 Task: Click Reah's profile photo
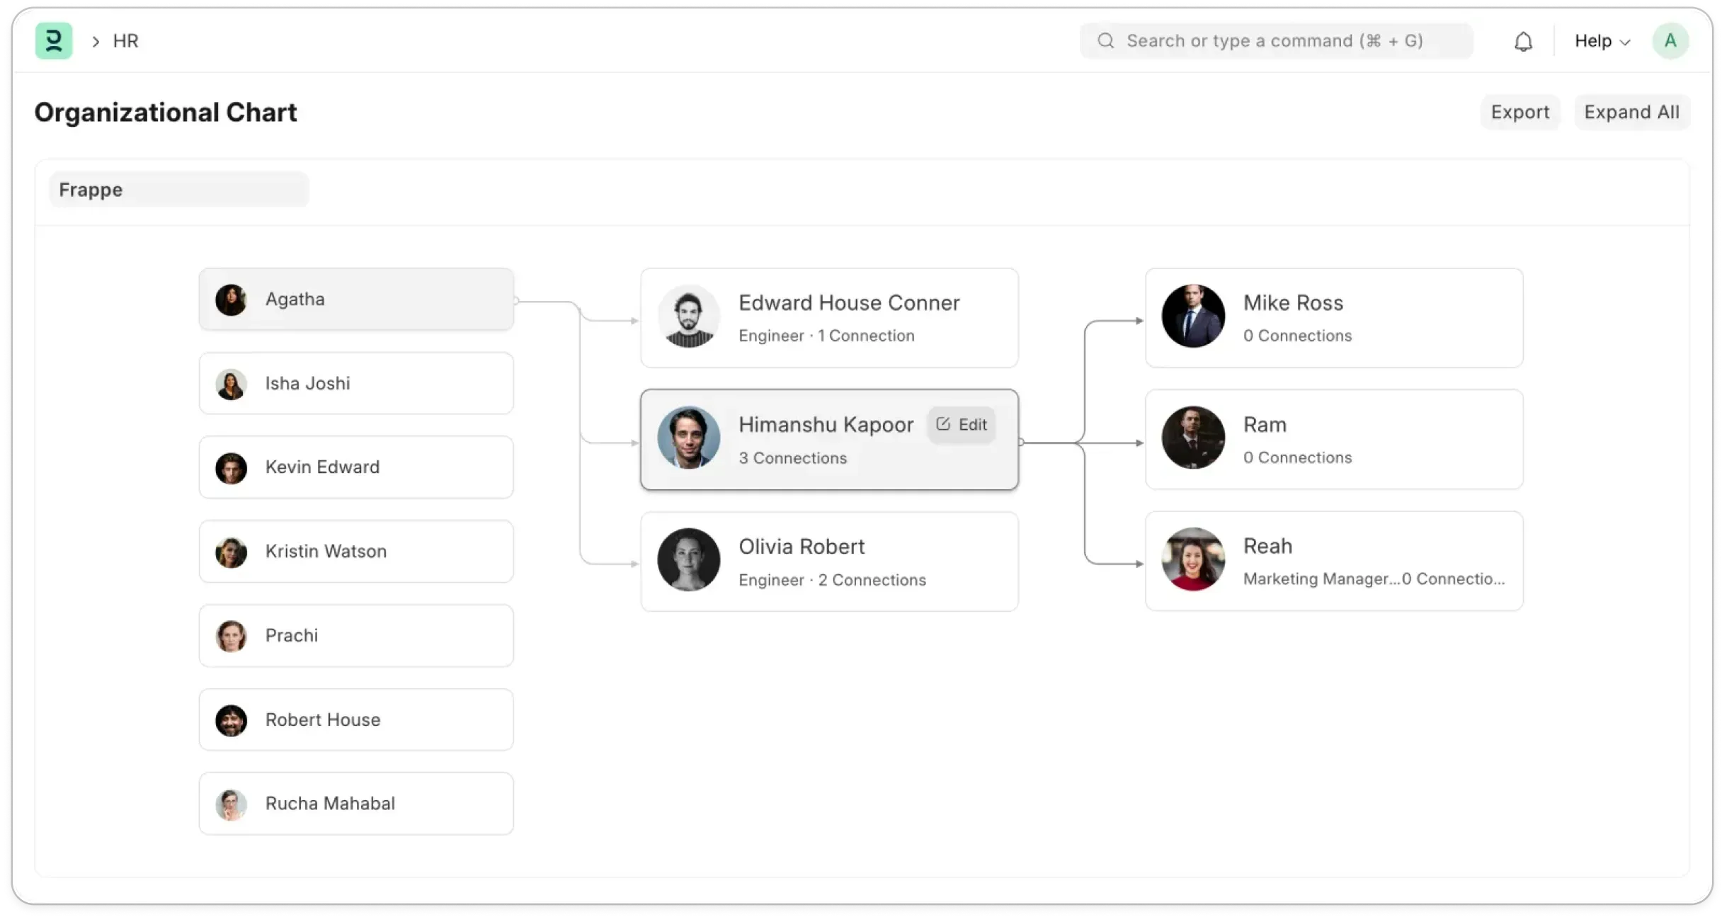tap(1193, 559)
